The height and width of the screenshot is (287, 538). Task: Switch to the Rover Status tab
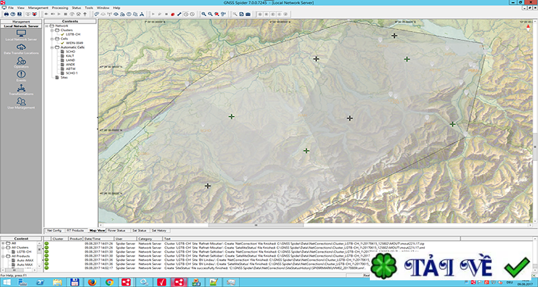point(116,230)
